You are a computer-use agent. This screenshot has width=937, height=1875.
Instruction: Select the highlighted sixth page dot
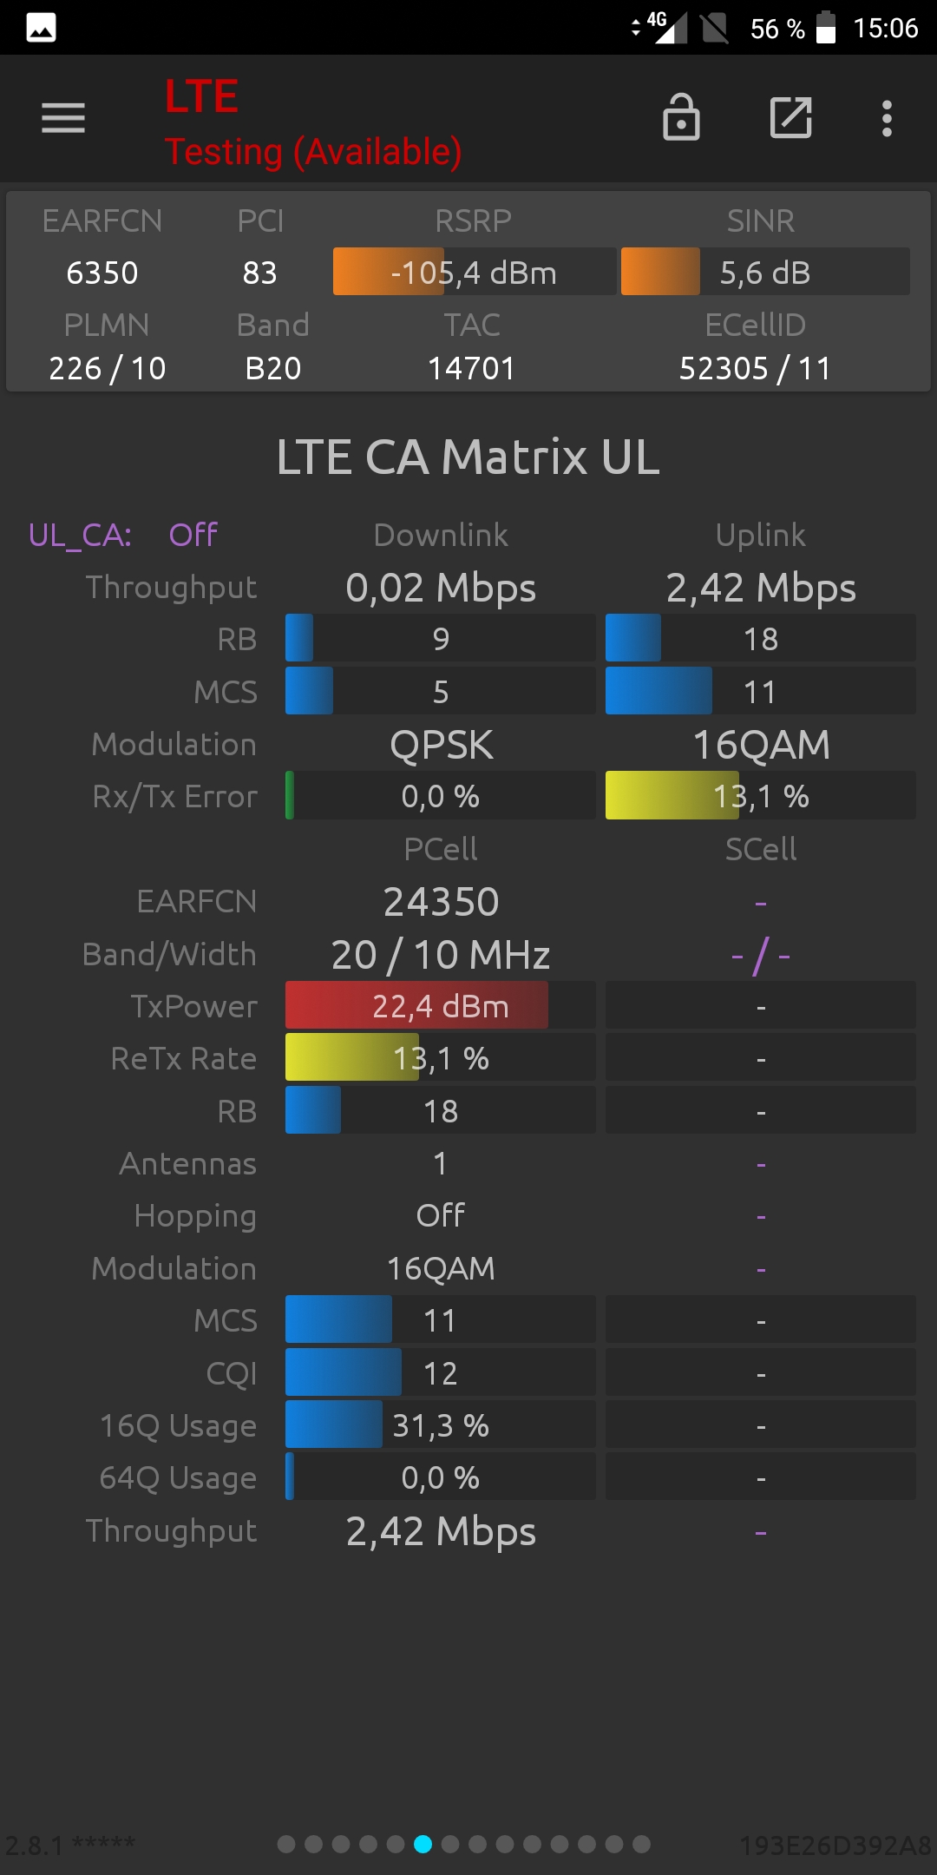423,1844
